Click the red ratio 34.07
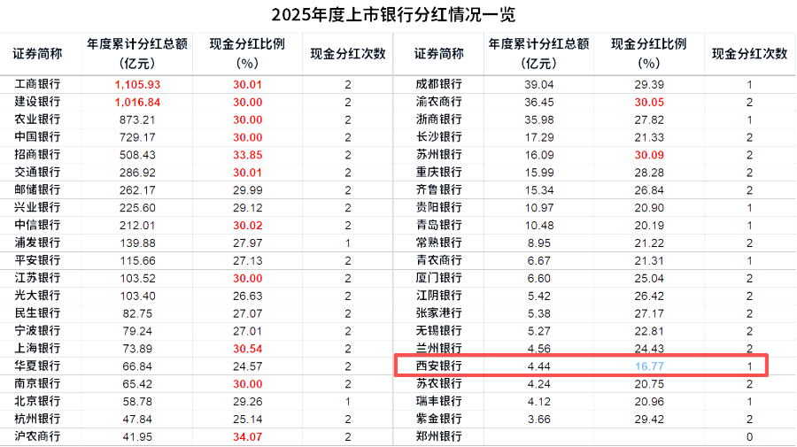Viewport: 797px width, 447px height. pos(248,437)
